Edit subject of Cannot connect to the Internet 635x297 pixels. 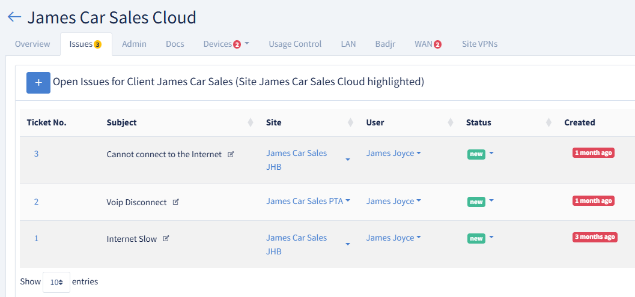pyautogui.click(x=231, y=154)
